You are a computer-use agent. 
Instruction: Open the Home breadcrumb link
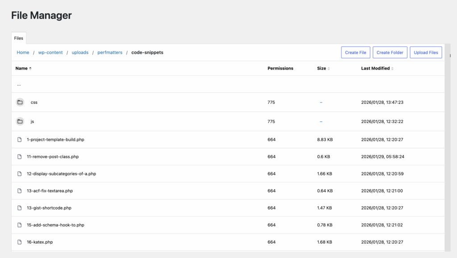[23, 52]
